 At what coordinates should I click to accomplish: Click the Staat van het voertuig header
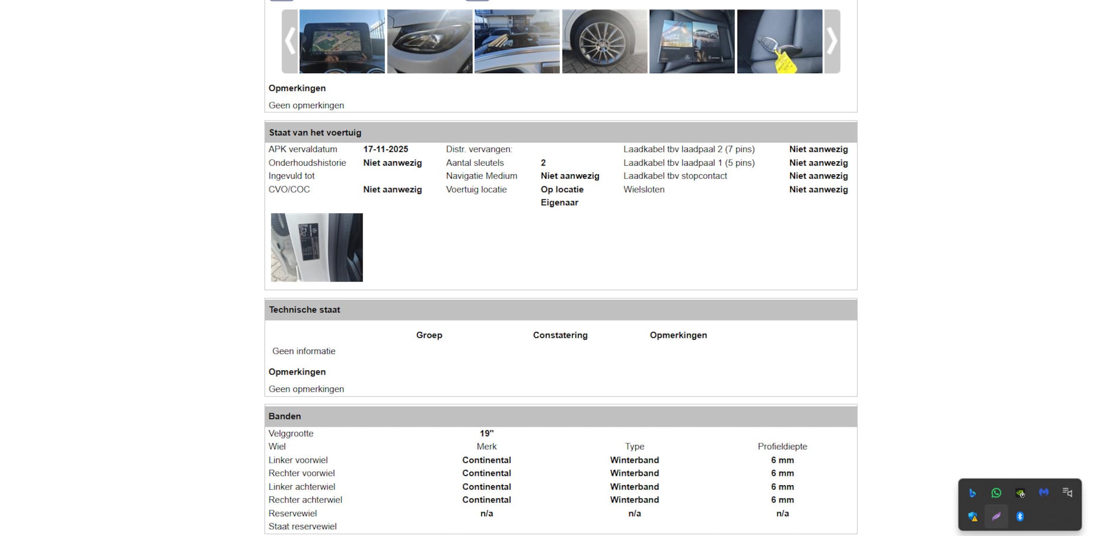pos(315,133)
